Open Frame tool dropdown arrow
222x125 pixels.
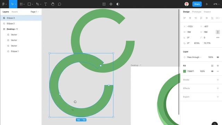(24, 4)
